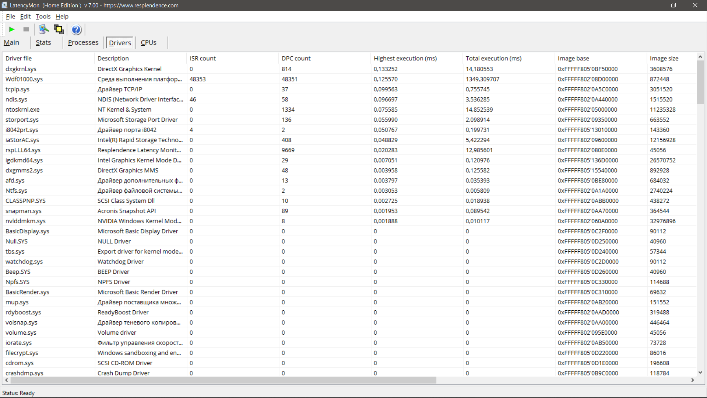Open the Edit menu
707x398 pixels.
pyautogui.click(x=25, y=17)
